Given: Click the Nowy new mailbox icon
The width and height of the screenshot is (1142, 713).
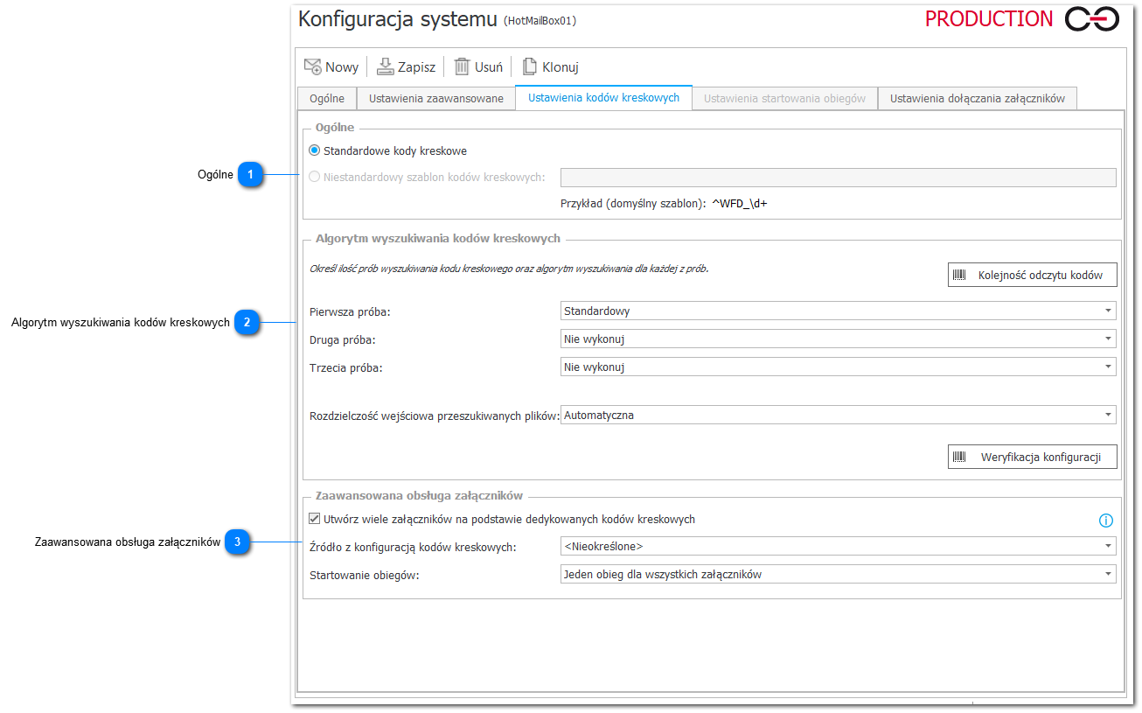Looking at the screenshot, I should pyautogui.click(x=312, y=66).
